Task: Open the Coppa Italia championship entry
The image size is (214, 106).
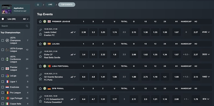Action: click(15, 104)
